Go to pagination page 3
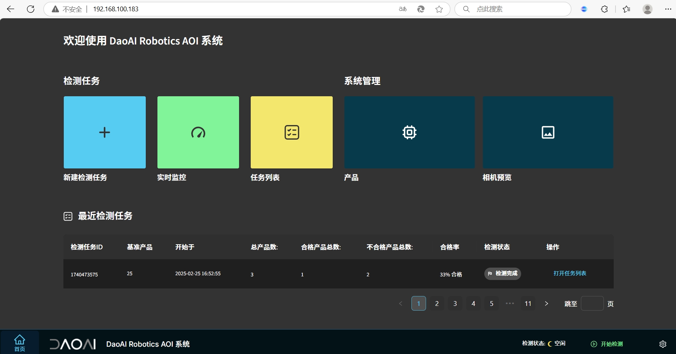Screen dimensions: 676x354 (455, 303)
